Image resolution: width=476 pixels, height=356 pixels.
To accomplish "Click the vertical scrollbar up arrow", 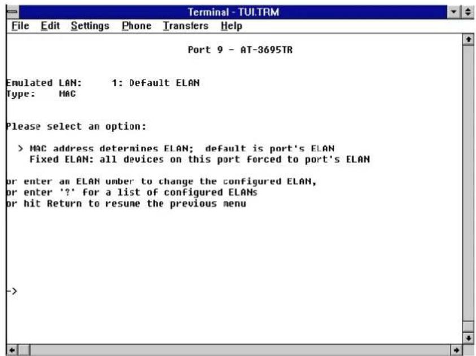I will [468, 39].
